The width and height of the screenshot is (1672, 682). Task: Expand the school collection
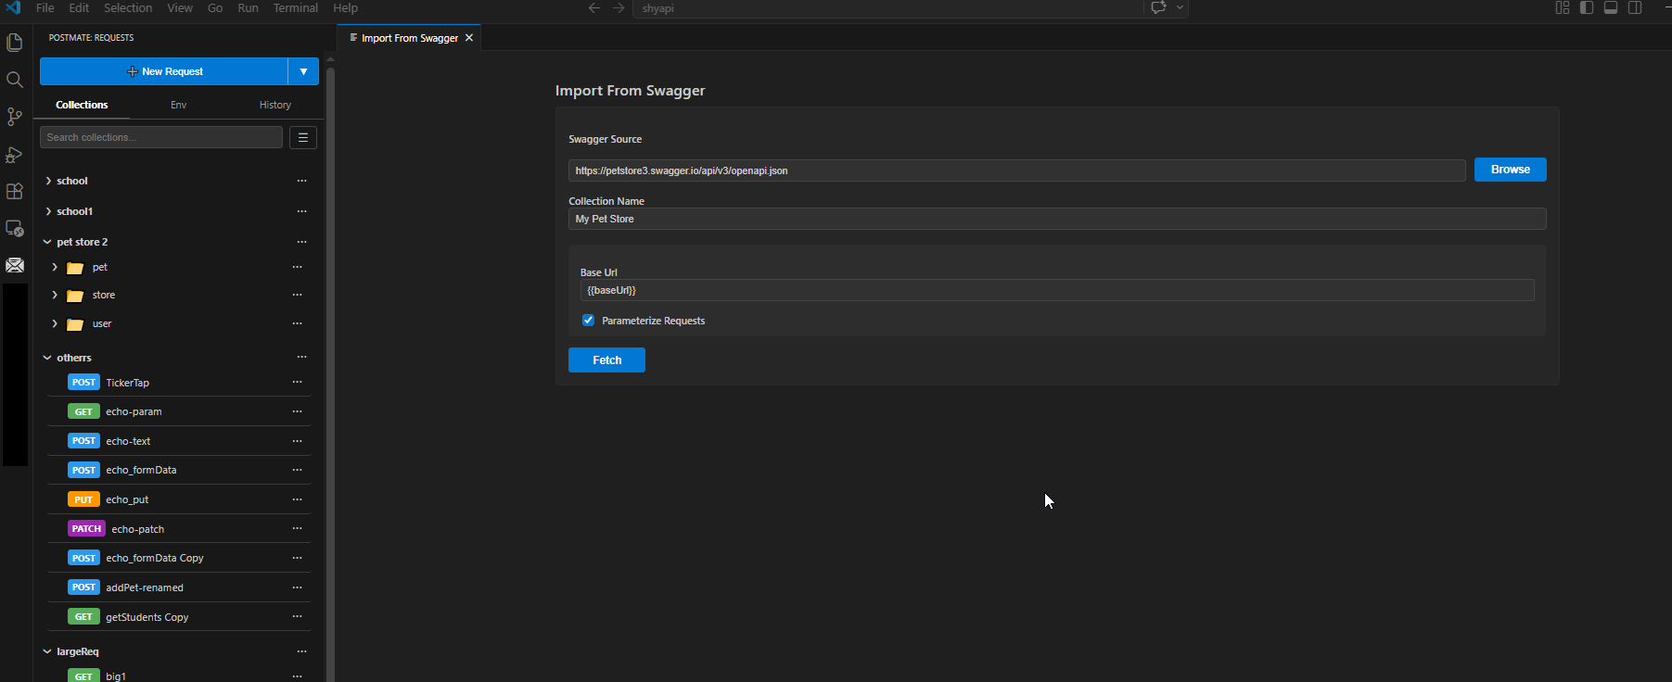click(x=48, y=181)
